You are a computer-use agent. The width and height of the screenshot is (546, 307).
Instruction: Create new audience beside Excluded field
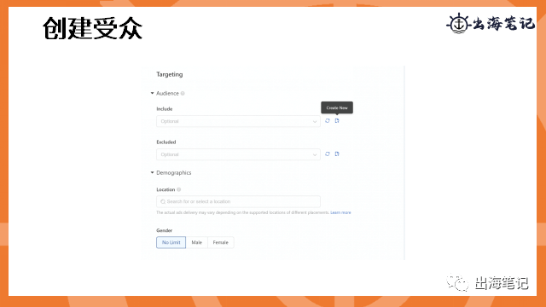pos(337,153)
